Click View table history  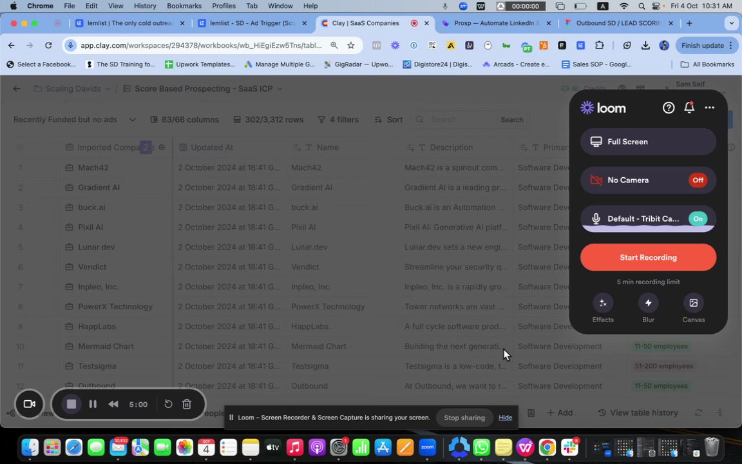(x=638, y=413)
